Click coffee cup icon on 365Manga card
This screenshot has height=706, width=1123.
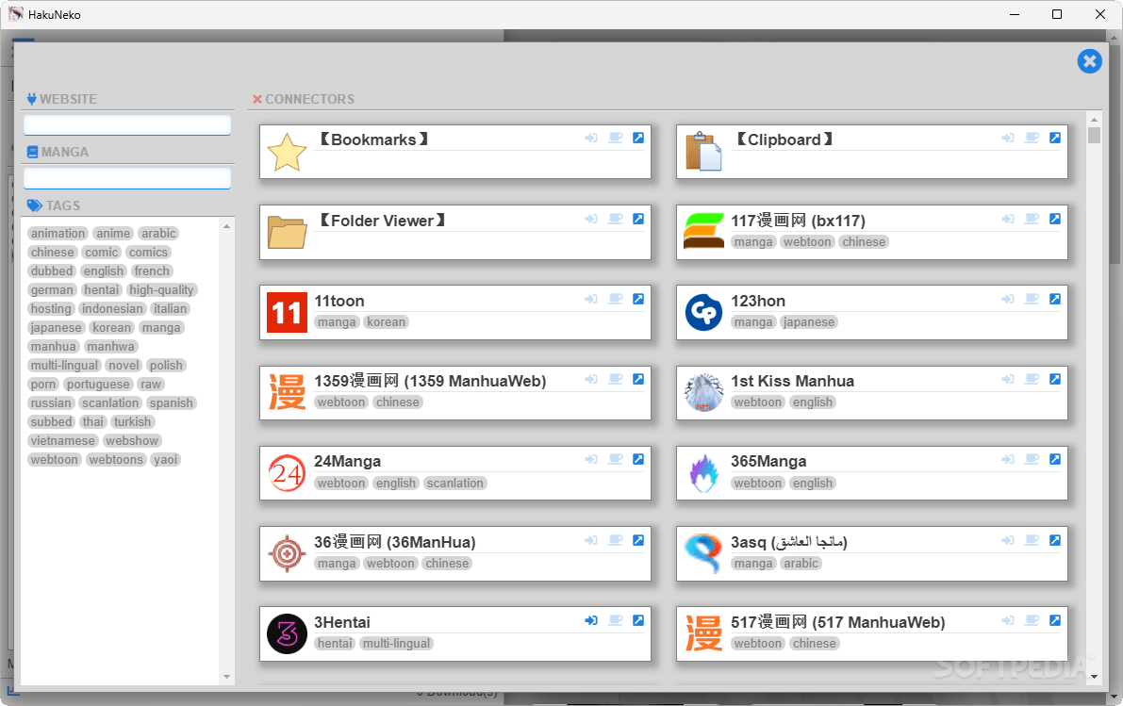click(x=1032, y=459)
